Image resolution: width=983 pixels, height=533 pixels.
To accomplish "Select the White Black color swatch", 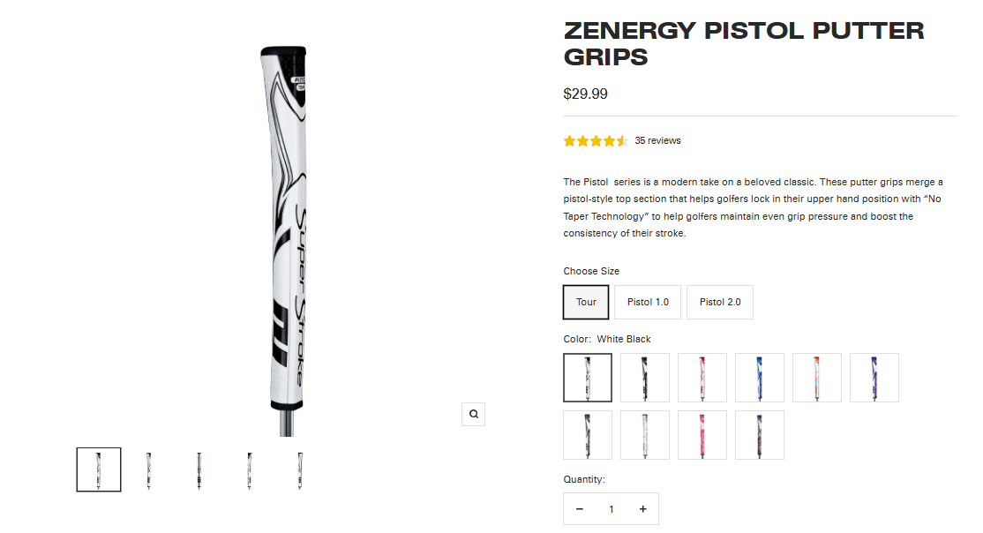I will pyautogui.click(x=588, y=378).
